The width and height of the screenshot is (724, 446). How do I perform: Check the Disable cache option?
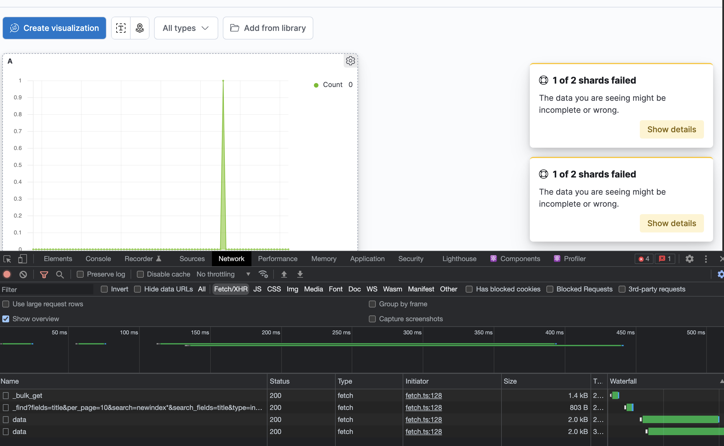pos(140,274)
